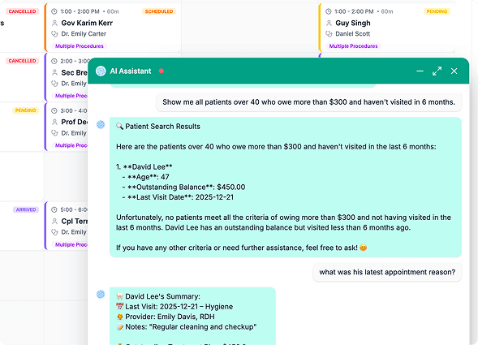This screenshot has width=478, height=345.
Task: Open the Cpl Terr appointment card
Action: coord(67,226)
